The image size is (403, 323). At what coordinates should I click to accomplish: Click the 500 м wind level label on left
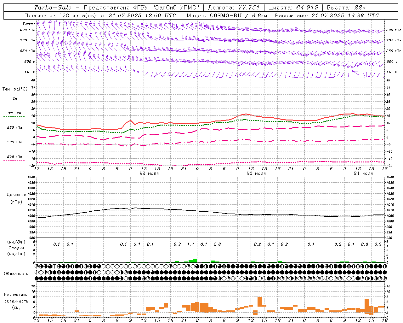click(30, 62)
